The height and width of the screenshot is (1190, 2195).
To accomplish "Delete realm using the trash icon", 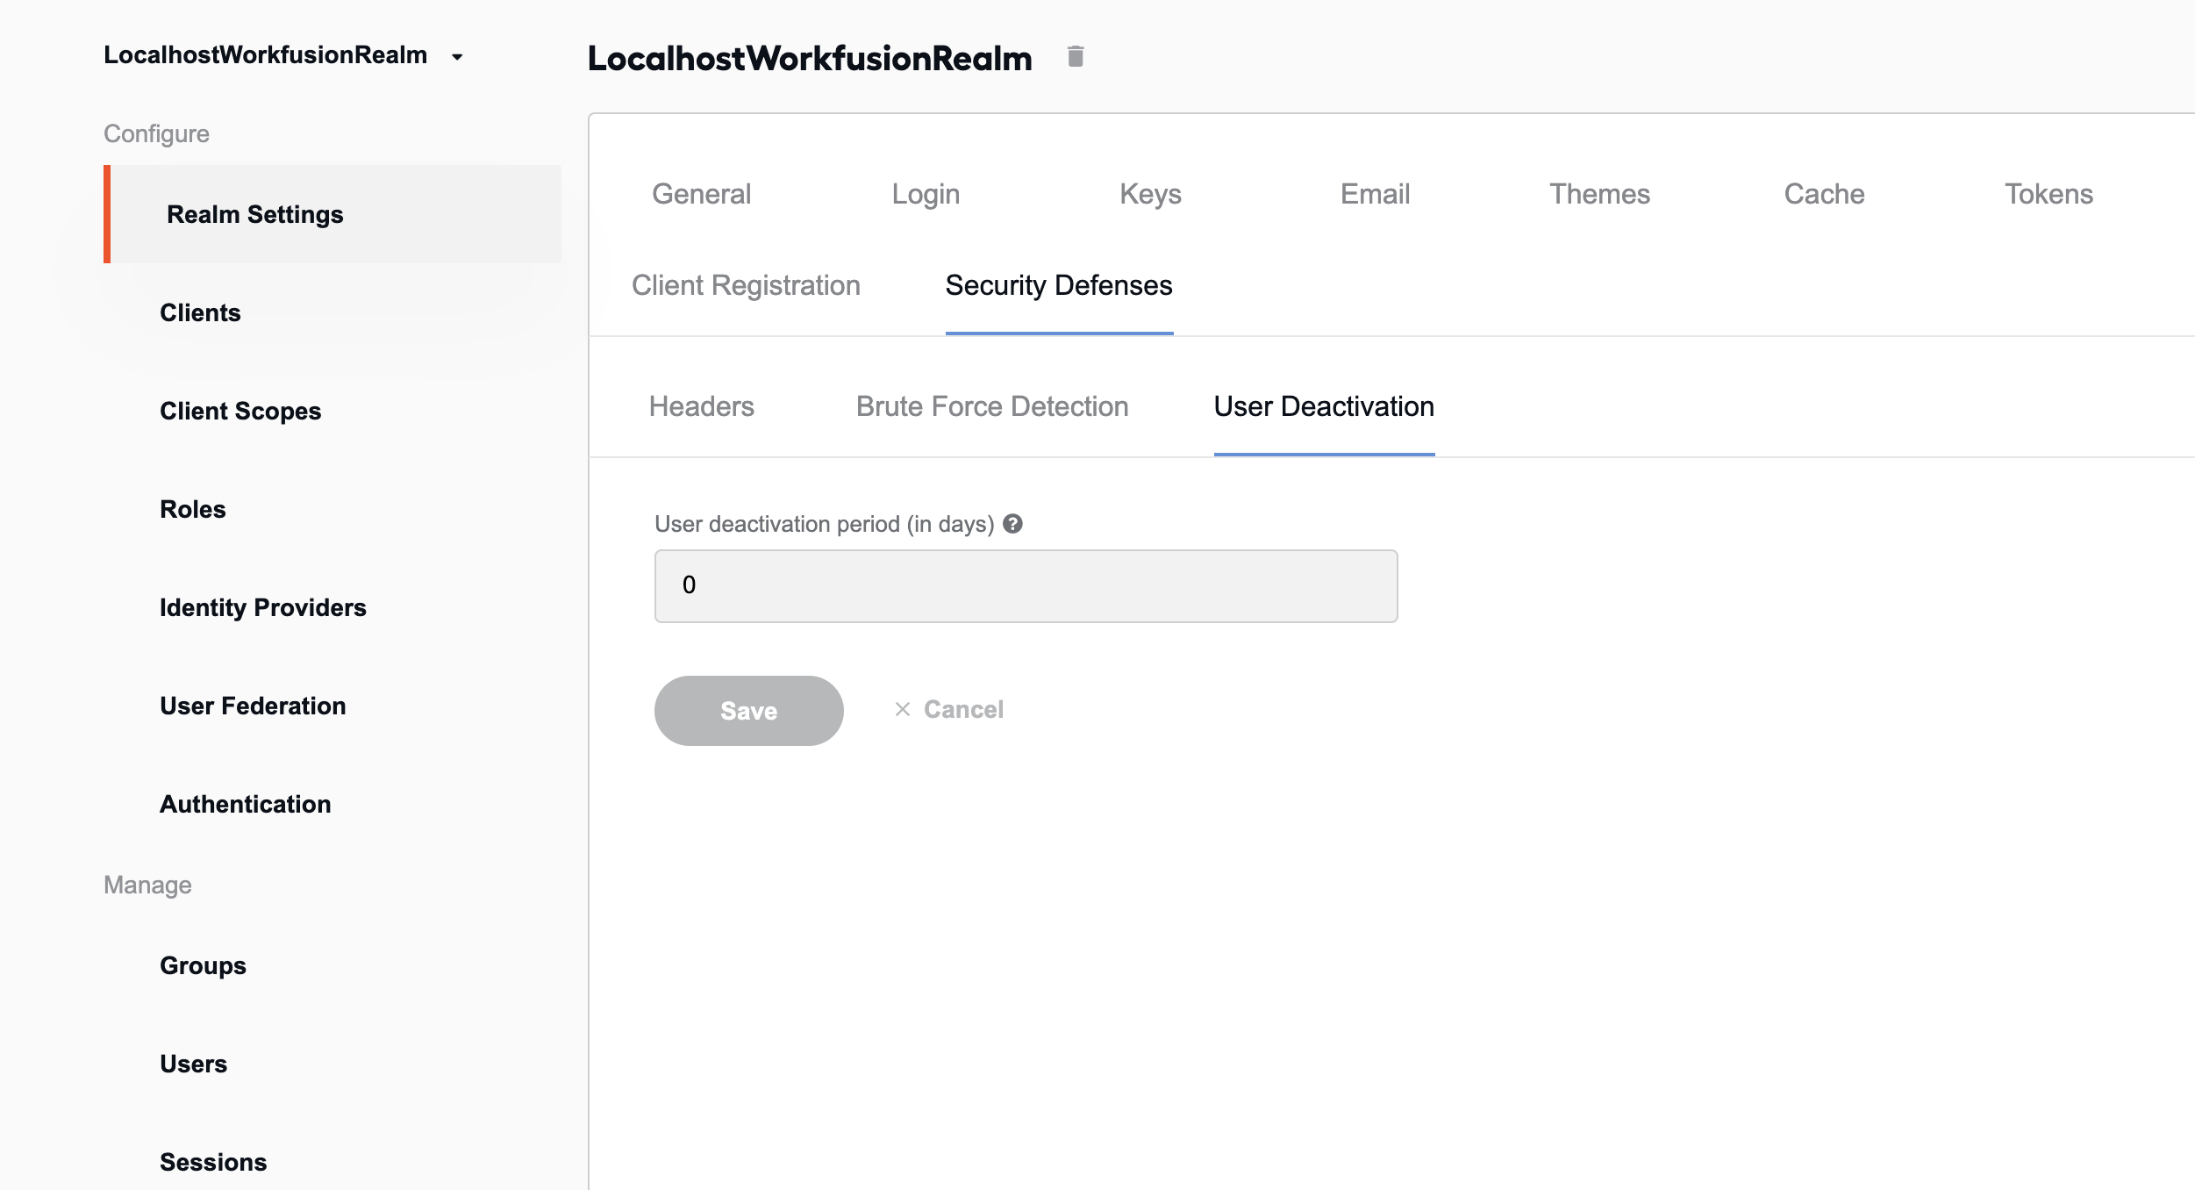I will coord(1076,57).
